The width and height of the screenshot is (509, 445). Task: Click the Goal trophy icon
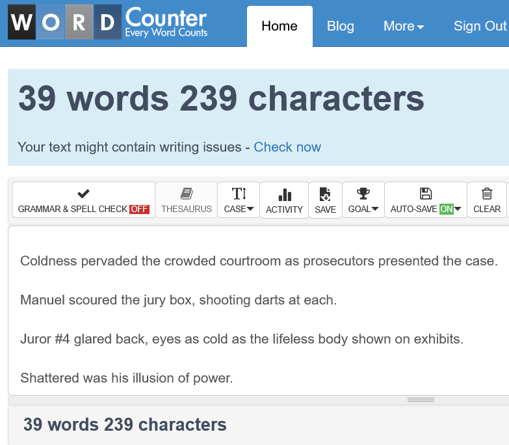363,194
